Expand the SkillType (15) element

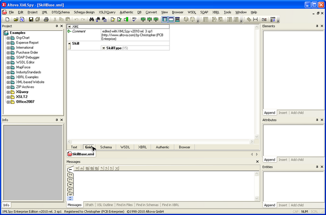pos(103,48)
